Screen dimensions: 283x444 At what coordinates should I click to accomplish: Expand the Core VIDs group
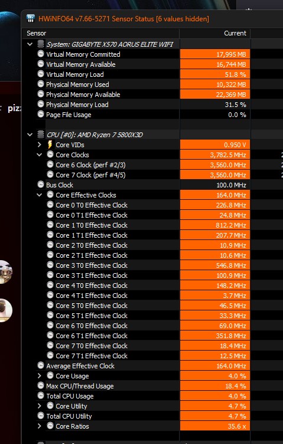pos(40,145)
